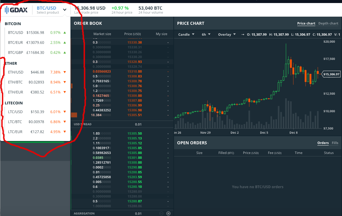Collapse the Select product dropdown chevron
Screen dimensions: 342x216
[x=65, y=10]
